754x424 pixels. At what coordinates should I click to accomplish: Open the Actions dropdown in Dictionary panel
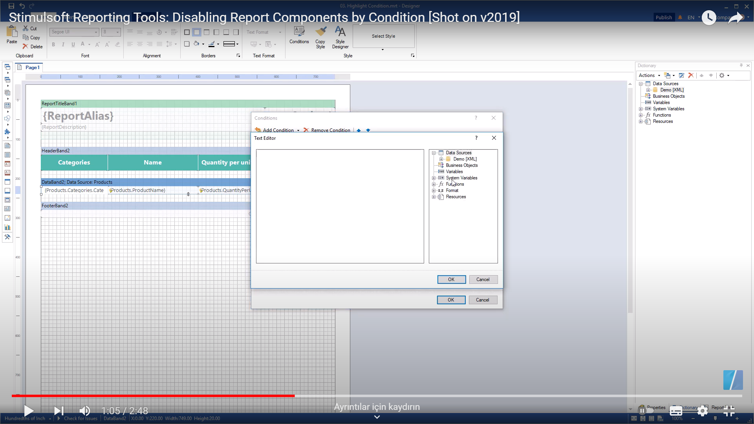tap(650, 75)
